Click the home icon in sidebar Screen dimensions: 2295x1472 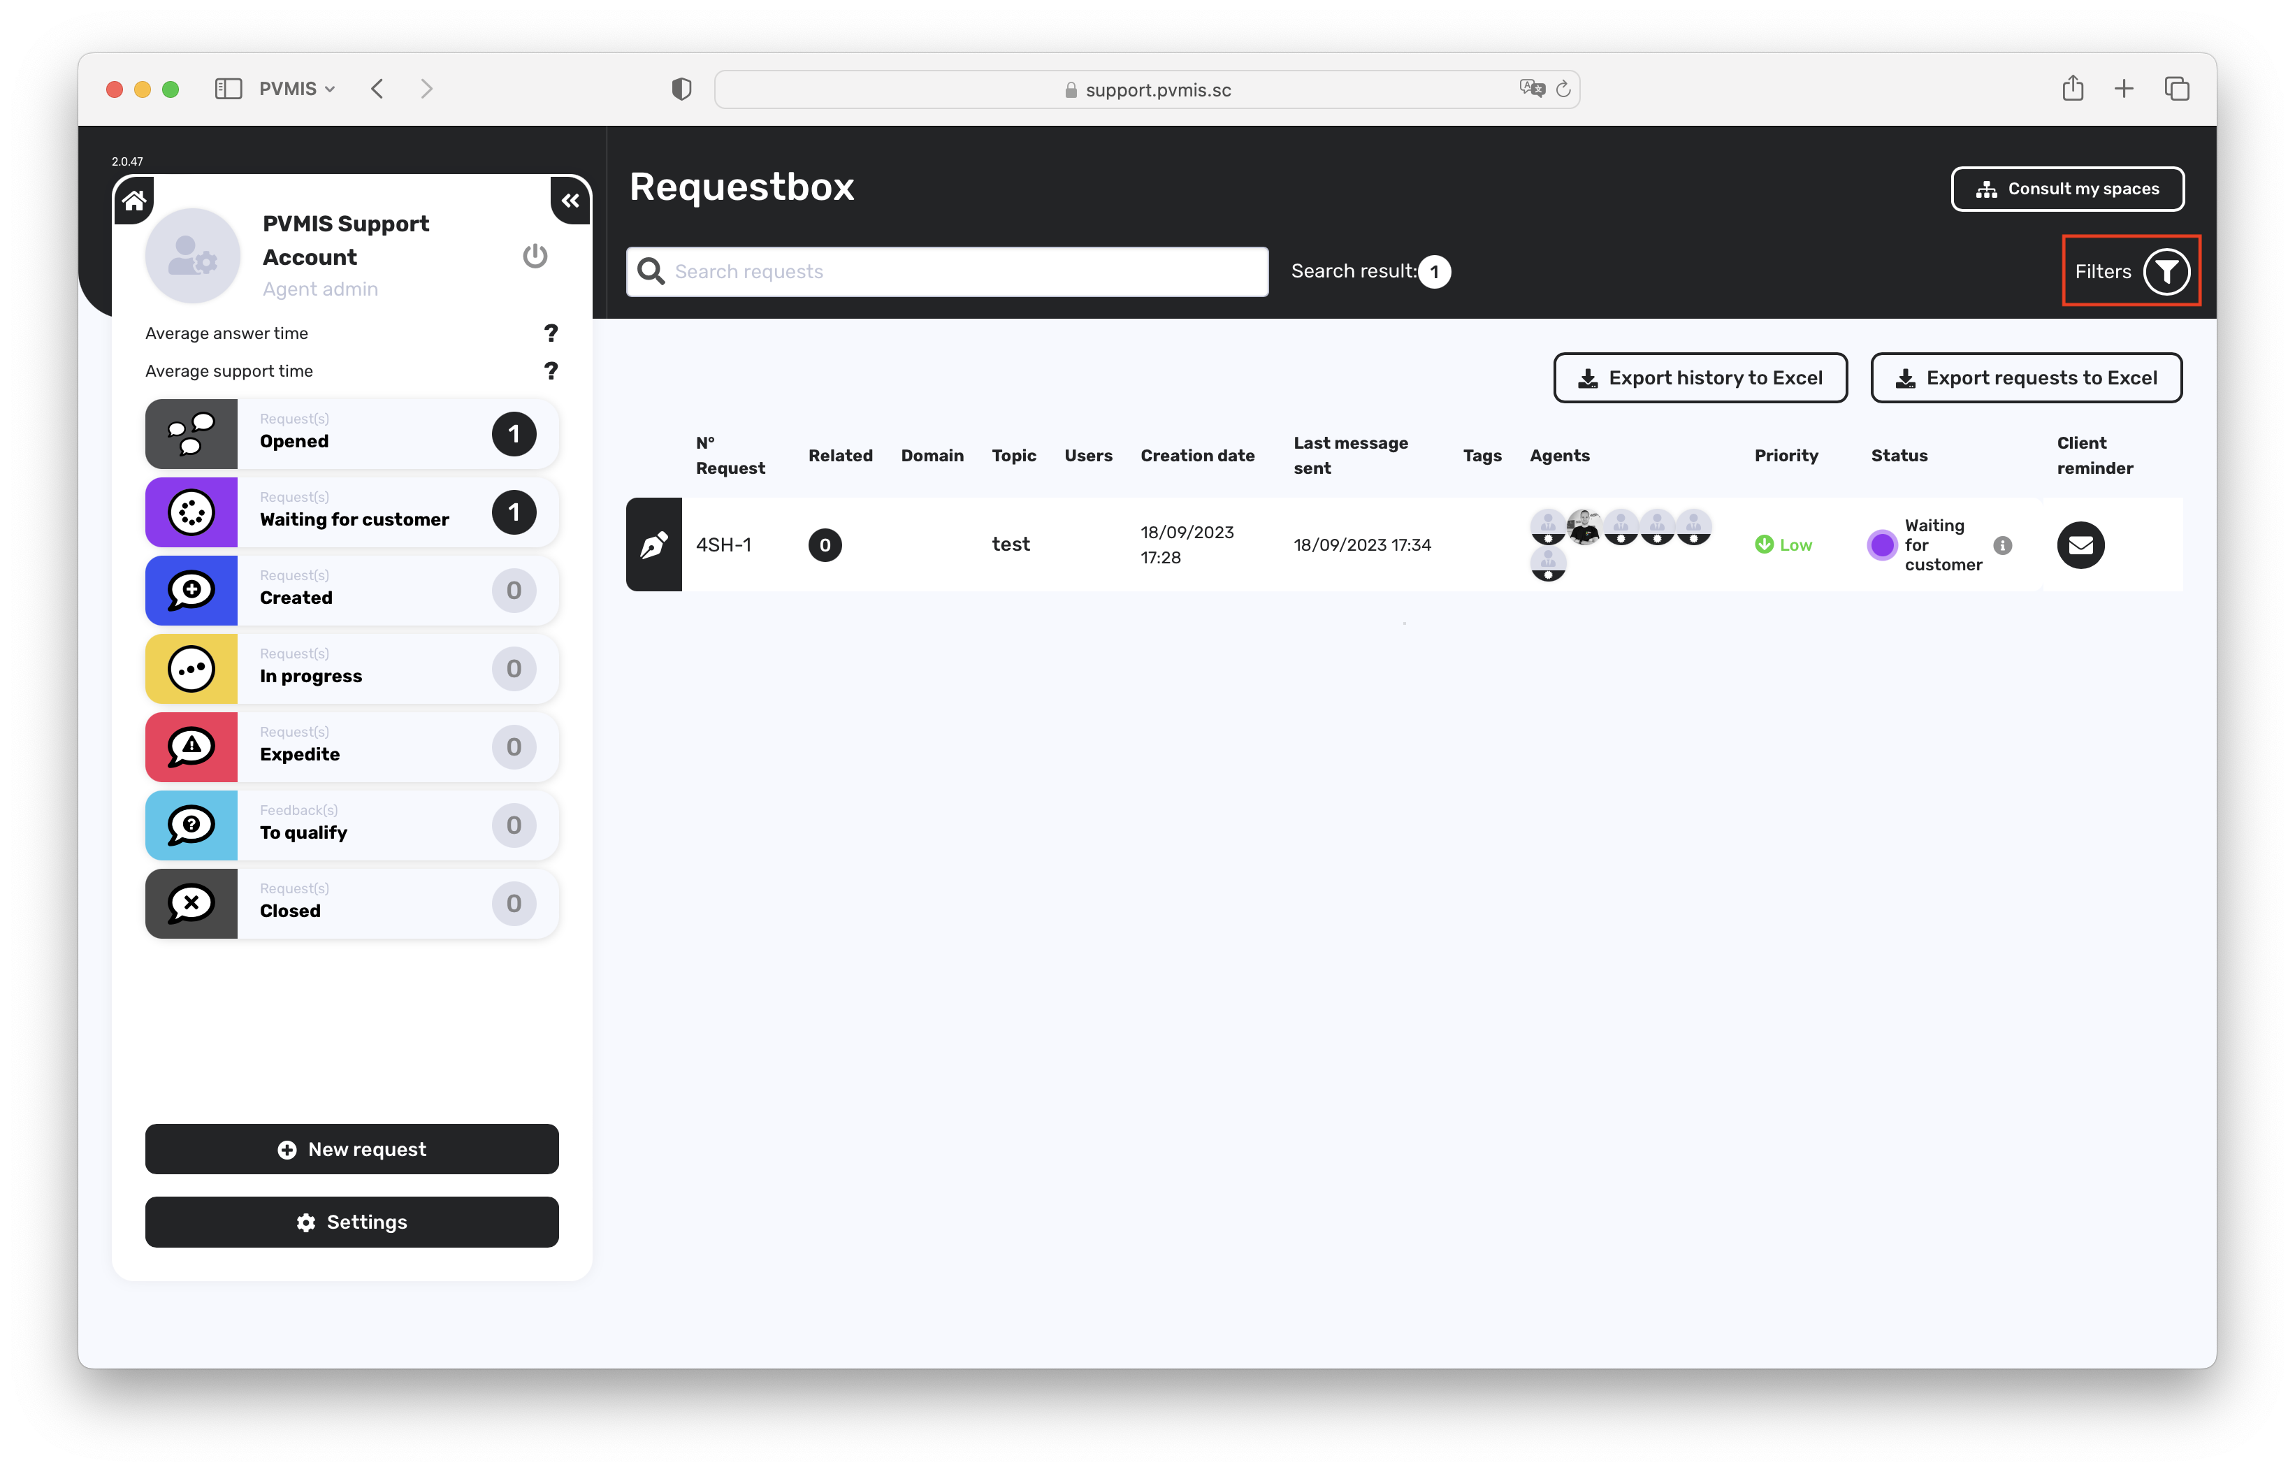point(135,200)
